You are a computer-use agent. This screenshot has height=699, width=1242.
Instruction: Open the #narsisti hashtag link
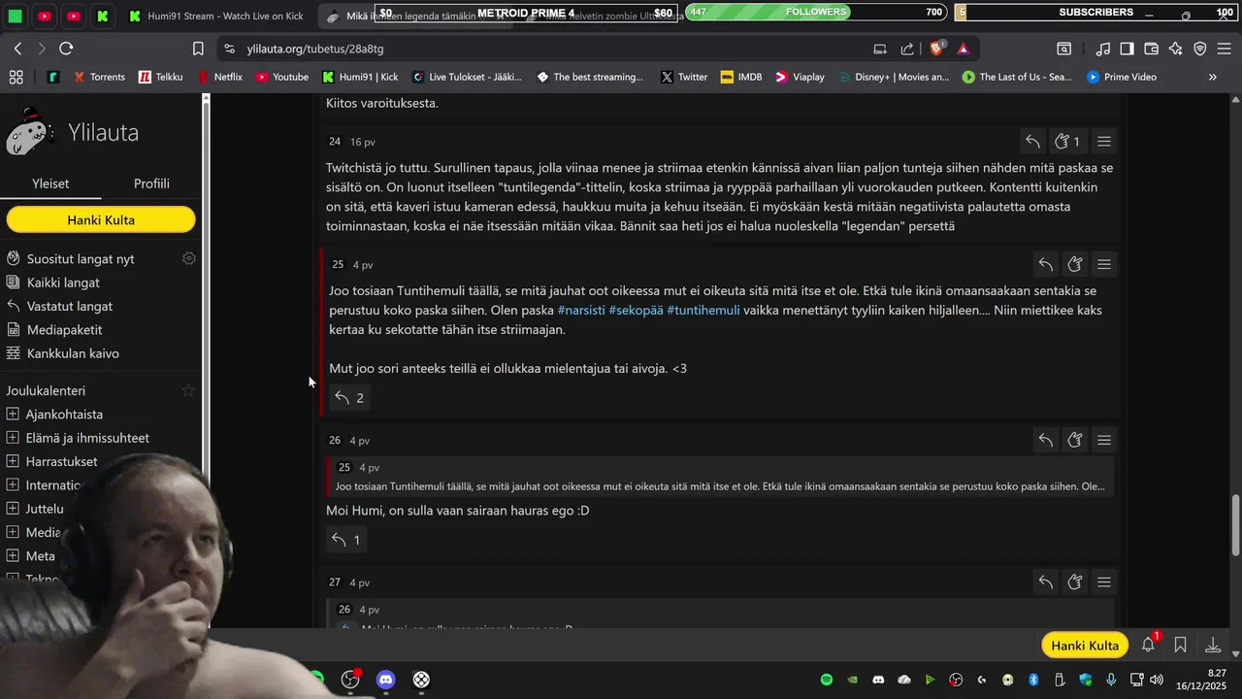[x=580, y=310]
